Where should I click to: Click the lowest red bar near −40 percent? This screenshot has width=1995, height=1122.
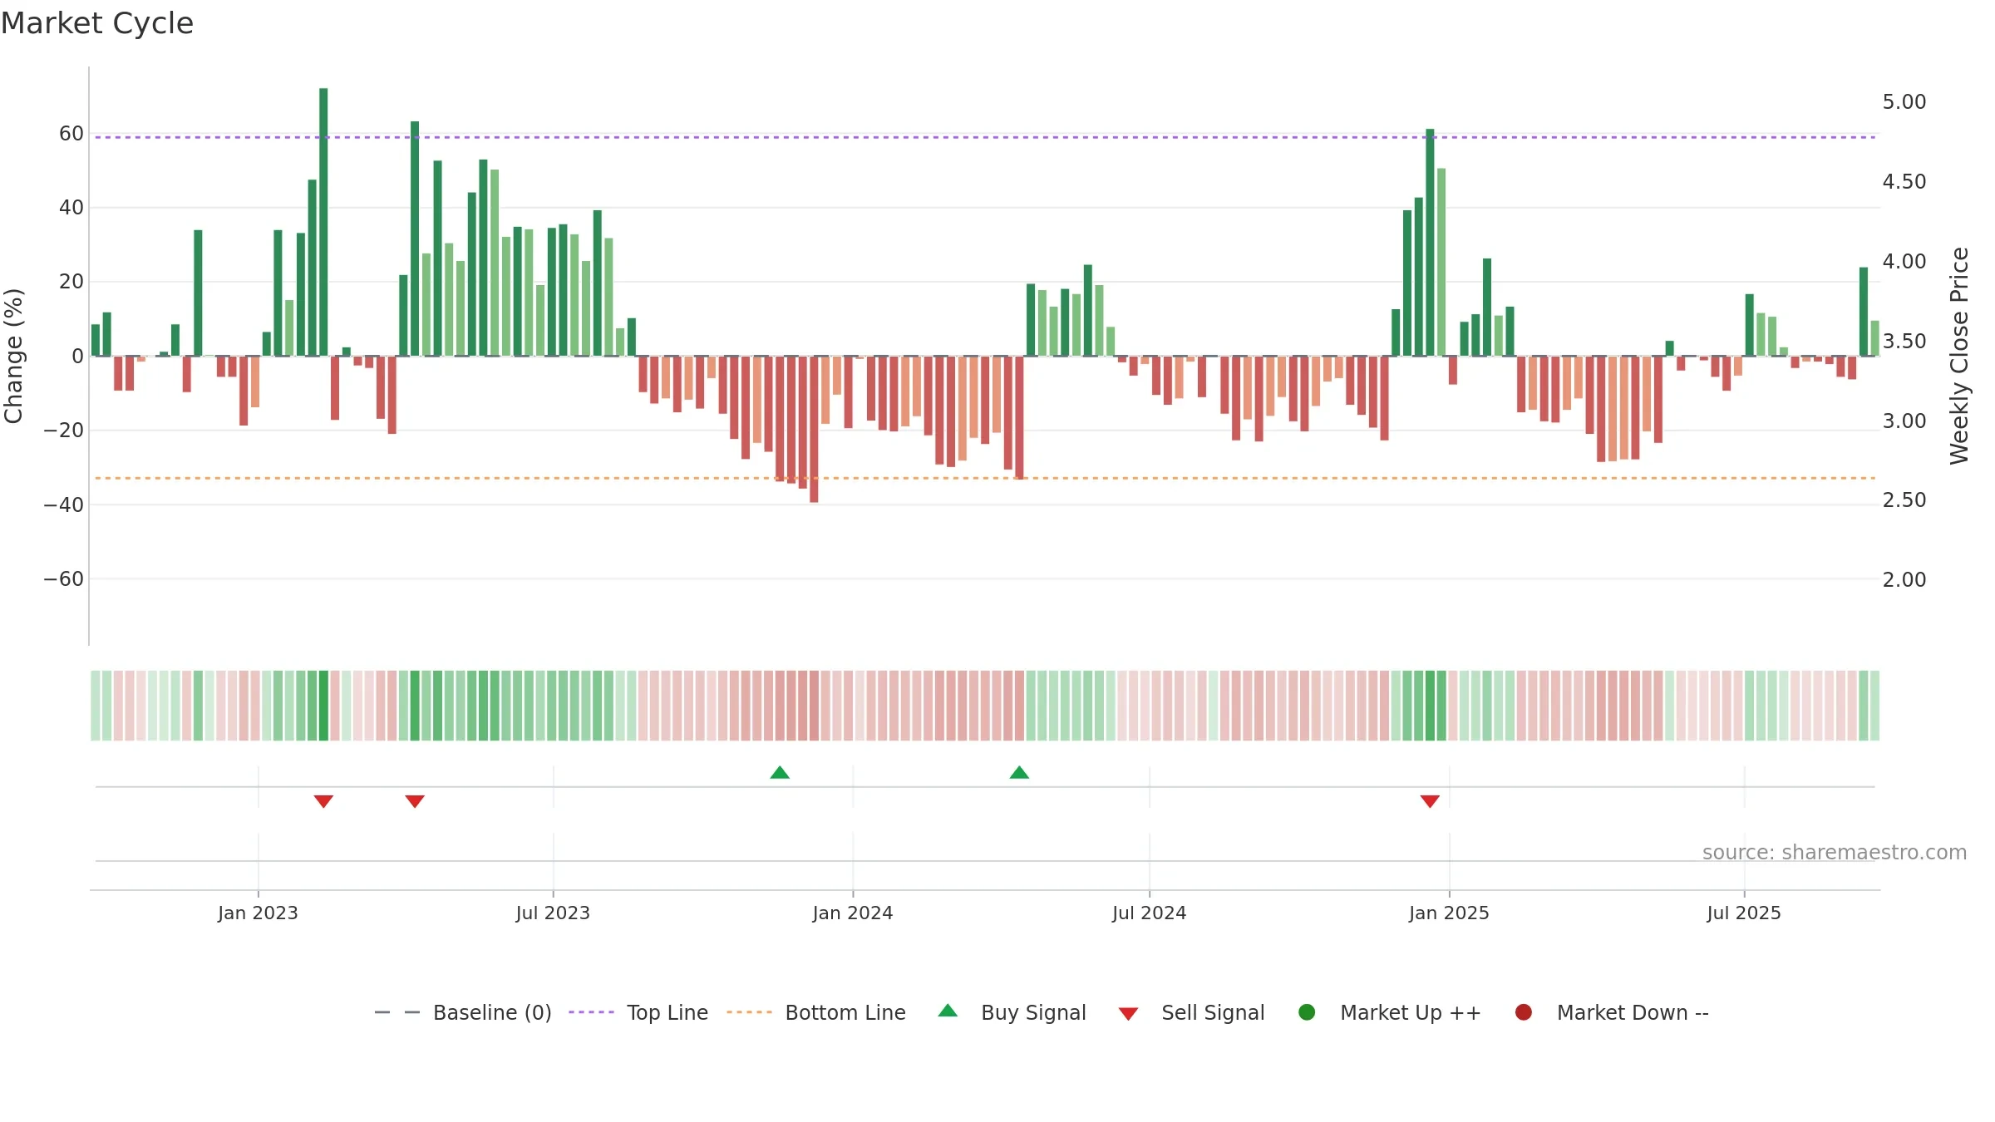click(814, 429)
